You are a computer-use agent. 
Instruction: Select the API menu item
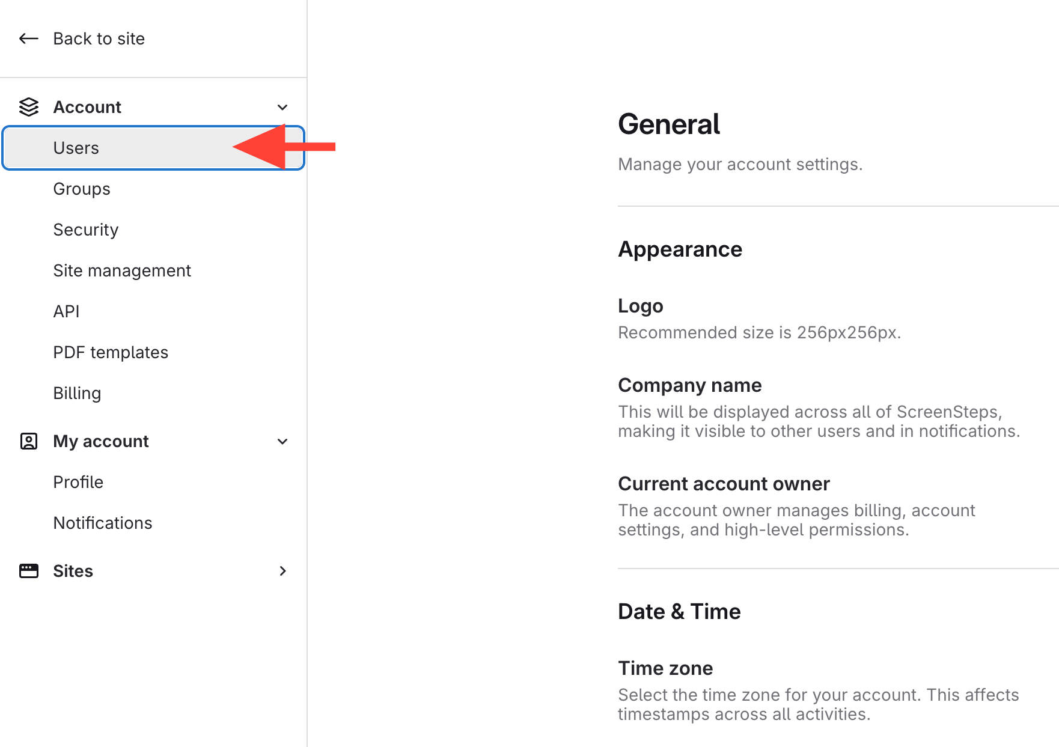coord(66,311)
